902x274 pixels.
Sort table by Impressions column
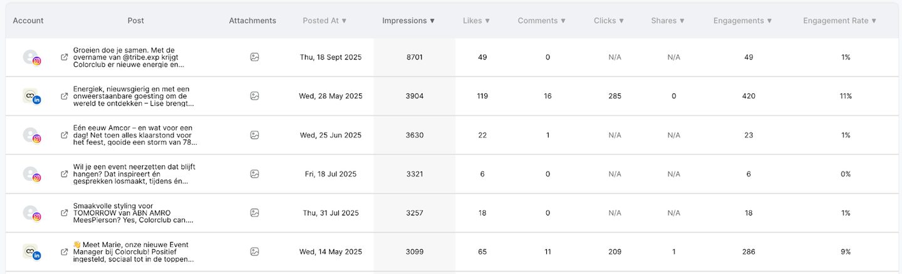(x=408, y=21)
